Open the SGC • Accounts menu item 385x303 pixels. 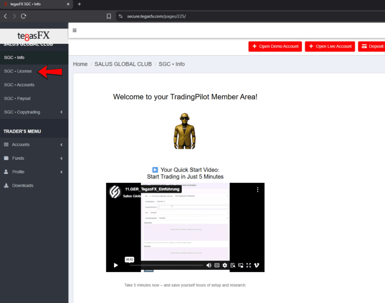pyautogui.click(x=34, y=85)
